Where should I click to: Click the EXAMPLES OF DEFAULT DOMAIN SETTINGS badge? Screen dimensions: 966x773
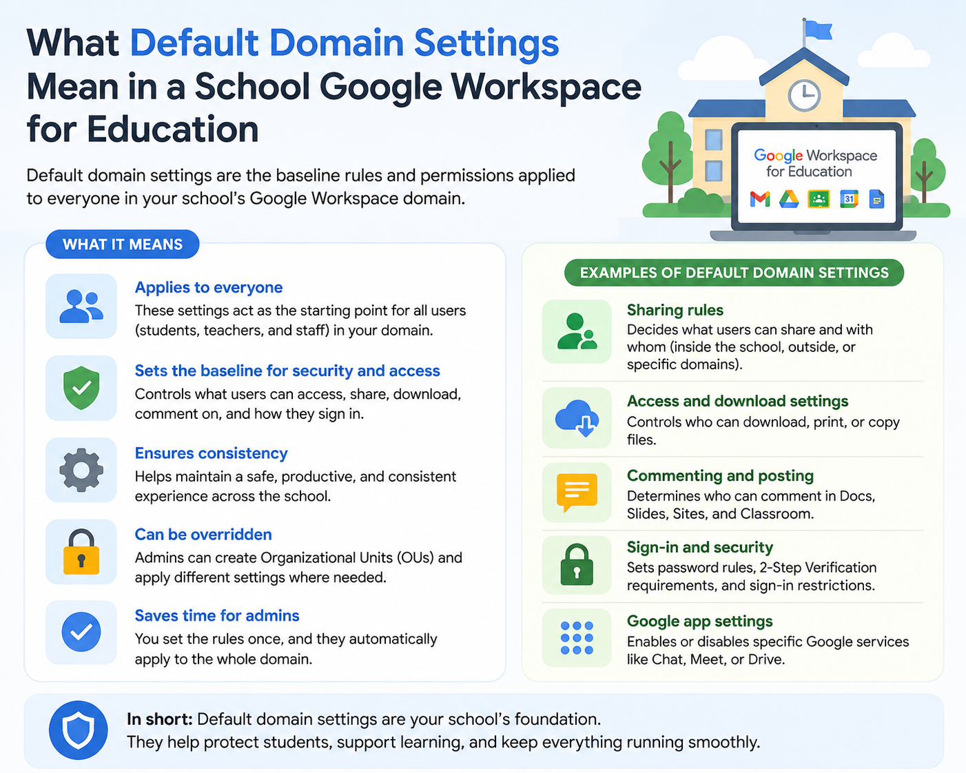coord(734,273)
